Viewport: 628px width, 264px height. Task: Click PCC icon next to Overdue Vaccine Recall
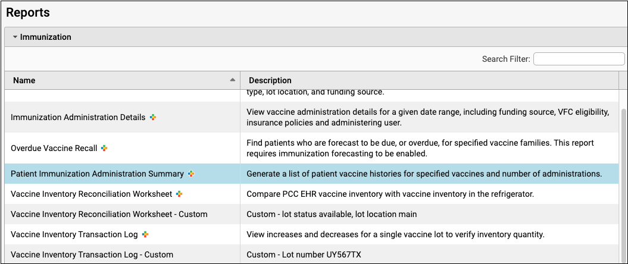pos(104,148)
